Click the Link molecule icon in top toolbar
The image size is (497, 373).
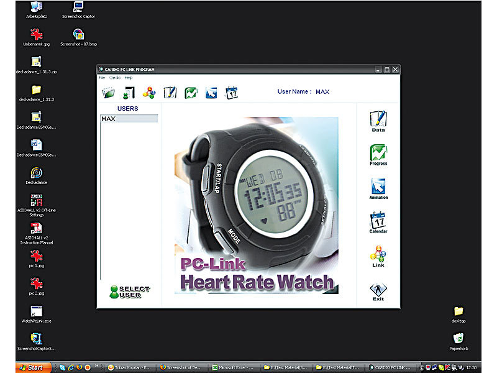(149, 93)
